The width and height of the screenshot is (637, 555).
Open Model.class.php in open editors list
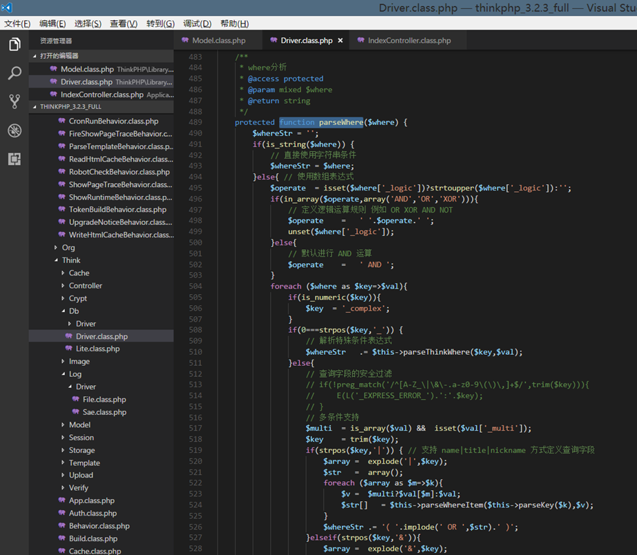[101, 69]
